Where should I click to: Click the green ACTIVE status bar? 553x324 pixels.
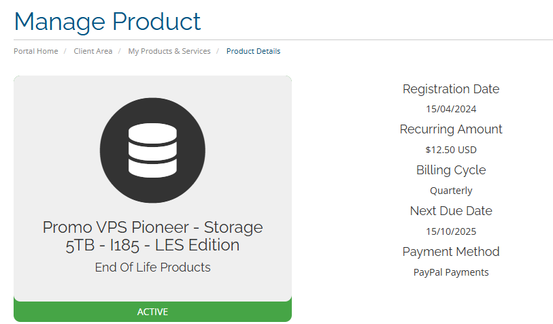pyautogui.click(x=153, y=312)
